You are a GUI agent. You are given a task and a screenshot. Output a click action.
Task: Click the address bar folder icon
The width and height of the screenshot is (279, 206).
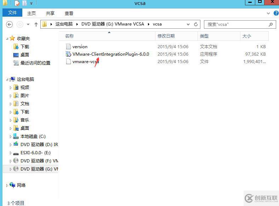45,24
